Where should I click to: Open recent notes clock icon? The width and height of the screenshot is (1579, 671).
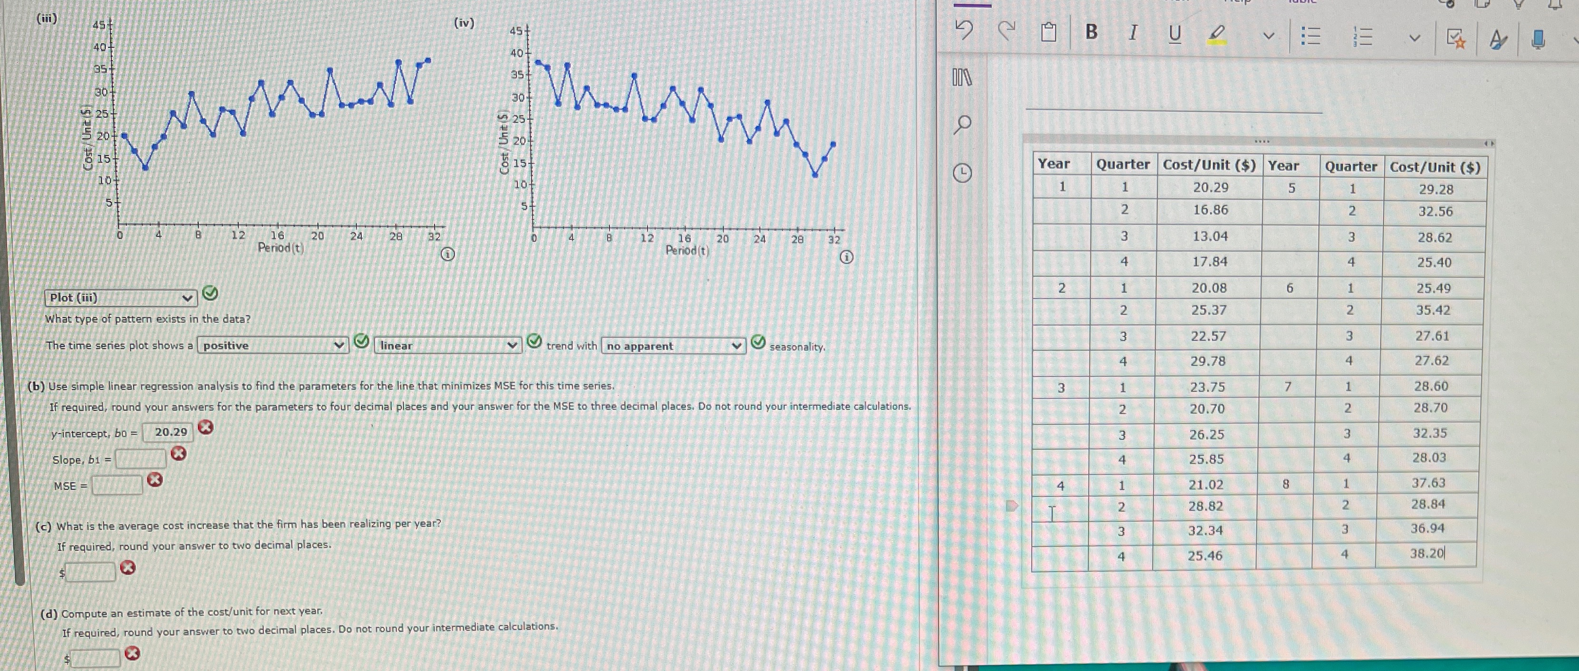962,173
